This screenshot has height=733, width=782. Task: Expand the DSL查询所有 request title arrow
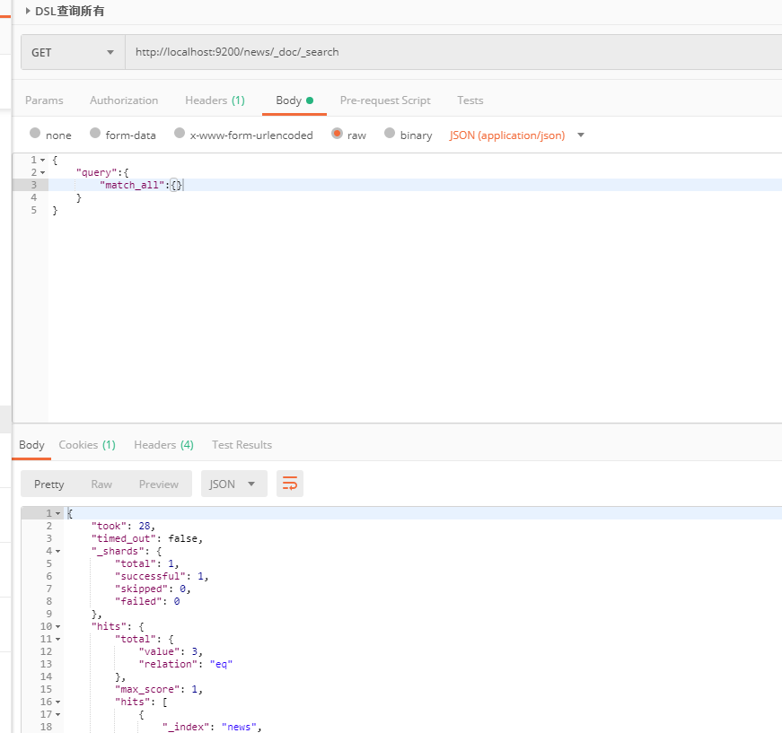[x=28, y=11]
